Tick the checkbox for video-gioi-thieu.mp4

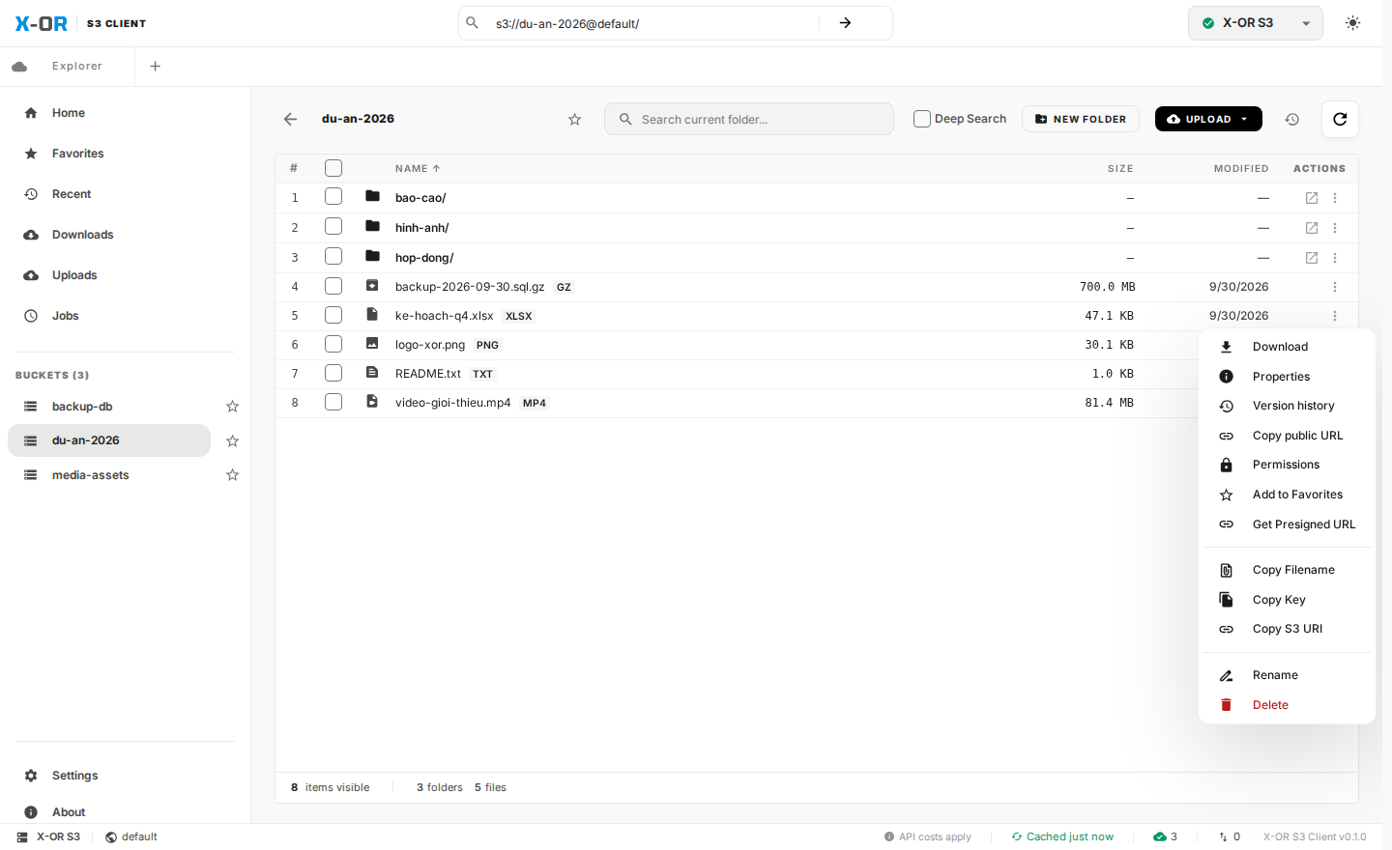[333, 402]
